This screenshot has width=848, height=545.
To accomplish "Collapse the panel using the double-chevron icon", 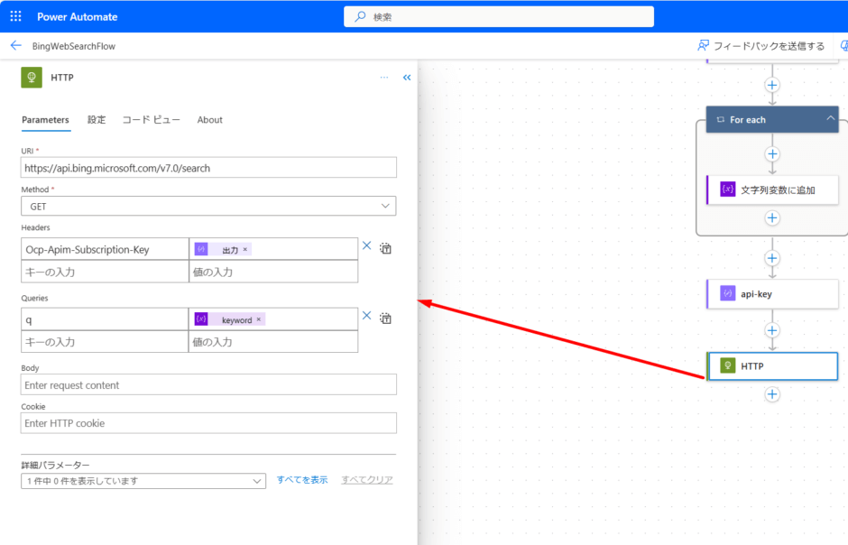I will (406, 77).
